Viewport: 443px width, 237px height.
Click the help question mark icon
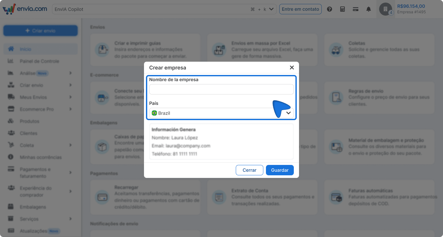[329, 9]
